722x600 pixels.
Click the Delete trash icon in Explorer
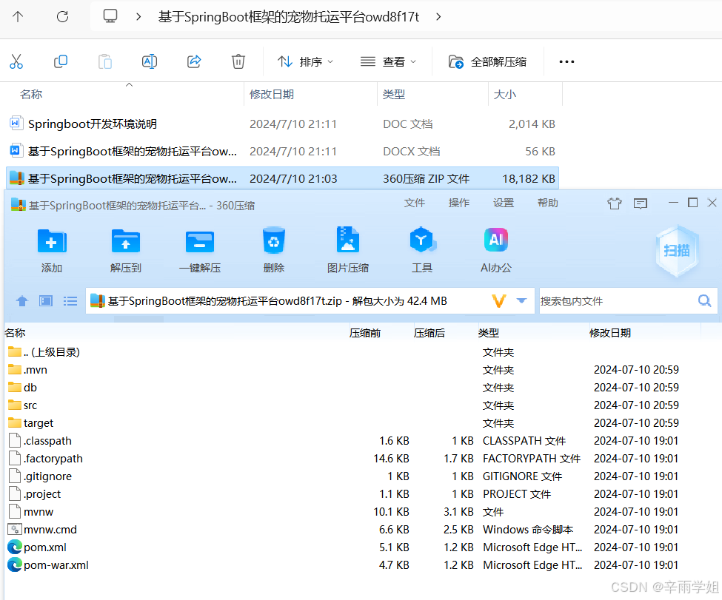point(238,61)
